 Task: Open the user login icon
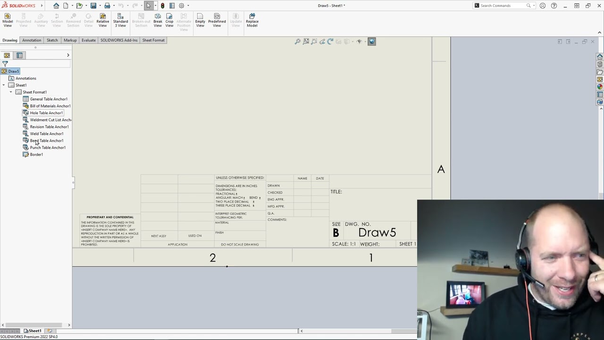point(543,6)
